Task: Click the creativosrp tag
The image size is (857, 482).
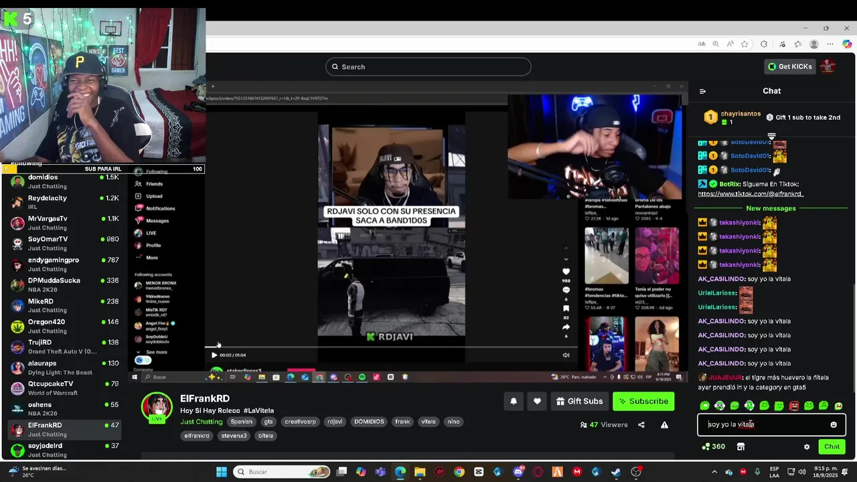Action: pos(300,422)
